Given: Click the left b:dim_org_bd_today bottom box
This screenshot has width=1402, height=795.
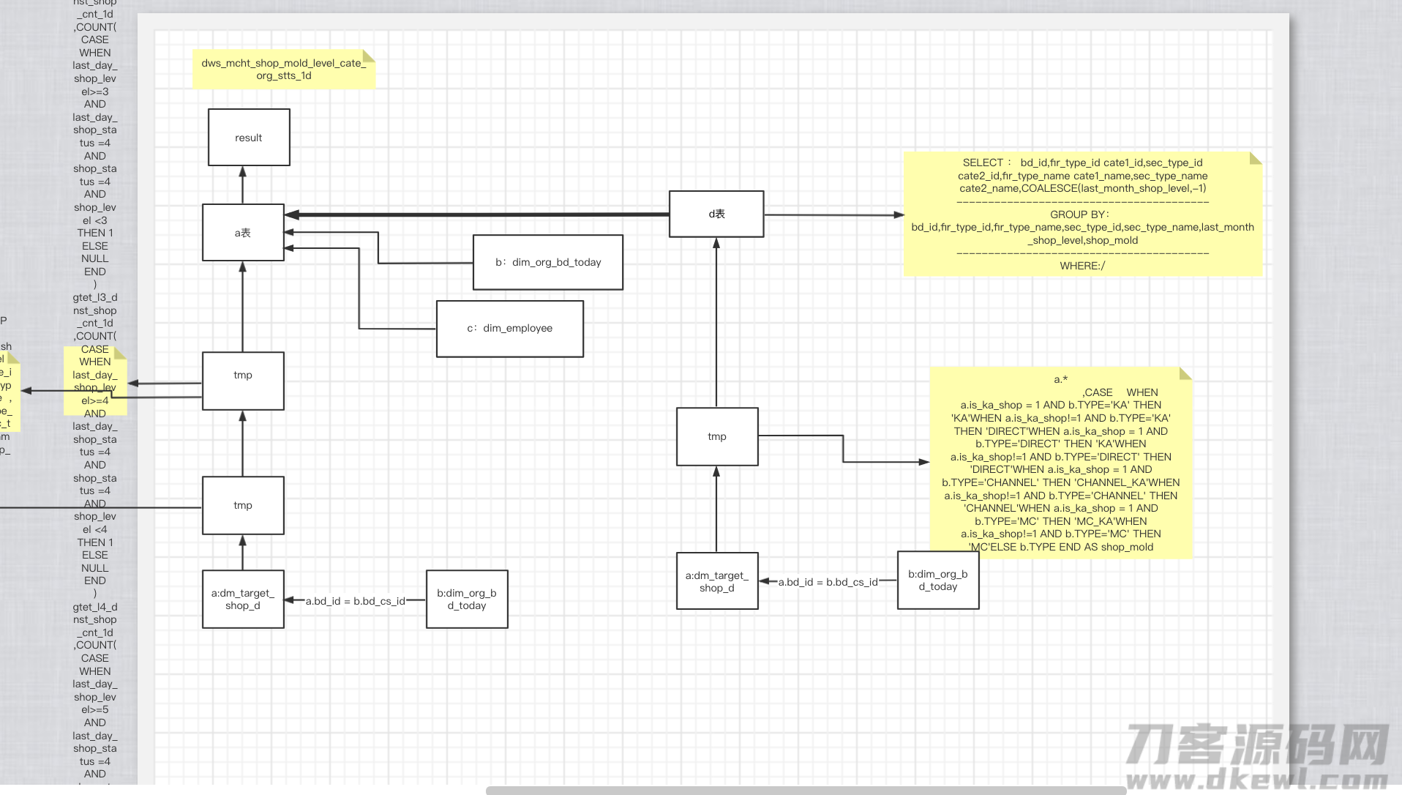Looking at the screenshot, I should coord(467,600).
